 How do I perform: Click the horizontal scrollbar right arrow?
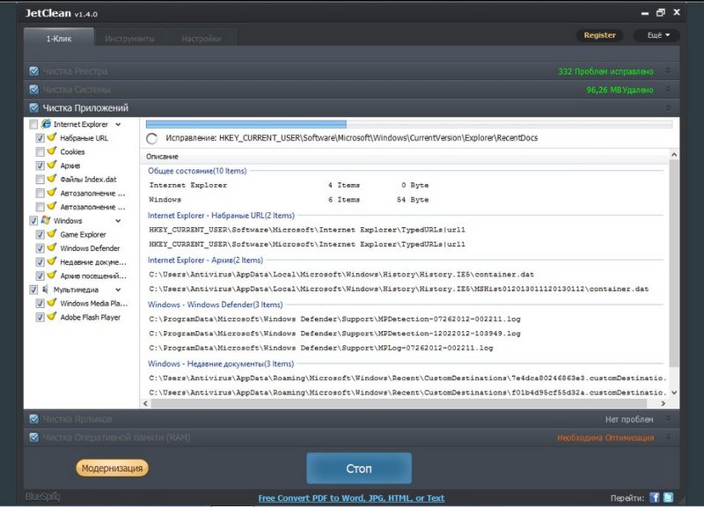pyautogui.click(x=664, y=403)
